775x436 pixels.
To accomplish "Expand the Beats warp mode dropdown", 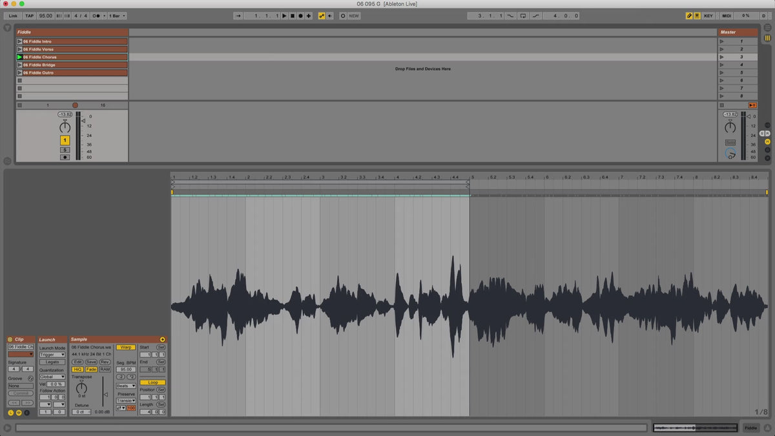I will point(125,386).
